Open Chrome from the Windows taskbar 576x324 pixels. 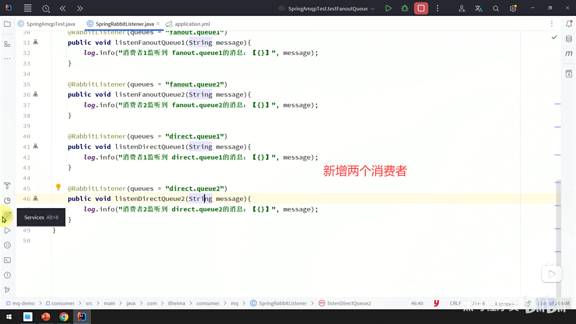tap(64, 317)
